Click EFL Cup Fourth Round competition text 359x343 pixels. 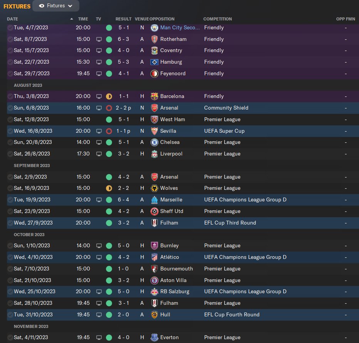click(232, 314)
